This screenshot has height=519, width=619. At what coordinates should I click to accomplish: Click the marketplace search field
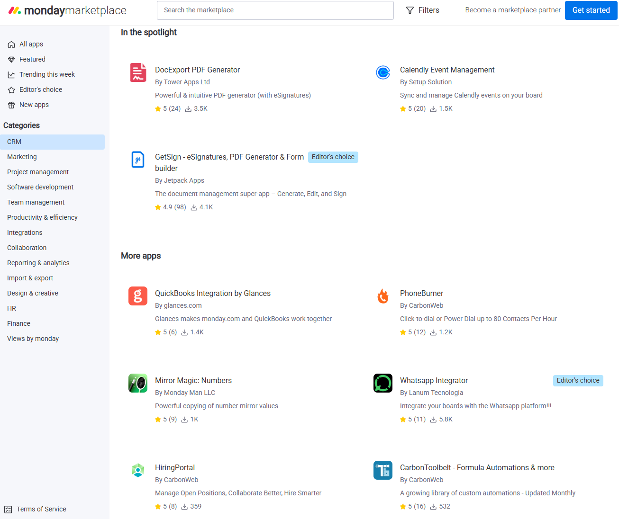[x=275, y=10]
